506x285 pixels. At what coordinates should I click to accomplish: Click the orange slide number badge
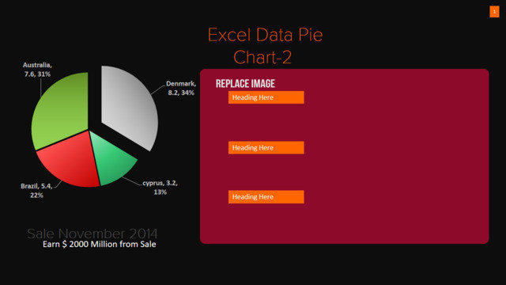(x=494, y=12)
